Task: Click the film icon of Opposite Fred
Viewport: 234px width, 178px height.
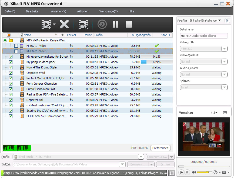Action: [x=22, y=73]
